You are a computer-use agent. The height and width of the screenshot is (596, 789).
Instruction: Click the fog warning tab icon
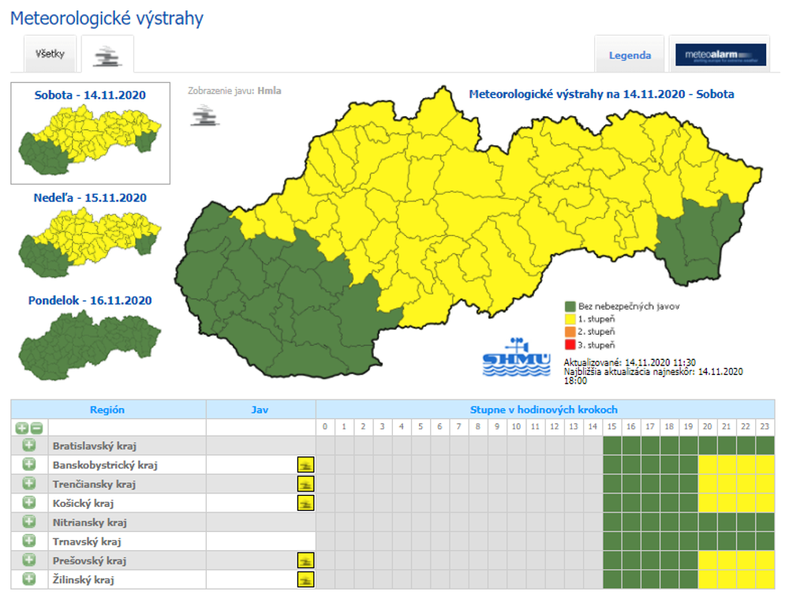pos(107,55)
